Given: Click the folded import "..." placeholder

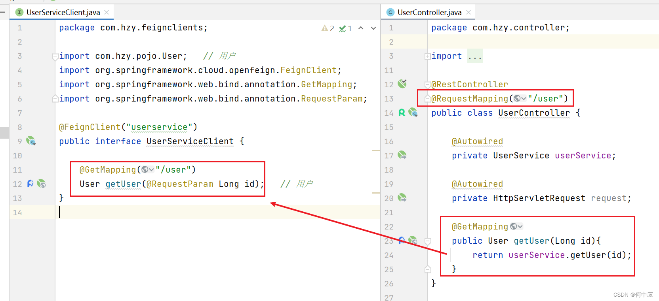Looking at the screenshot, I should point(475,56).
